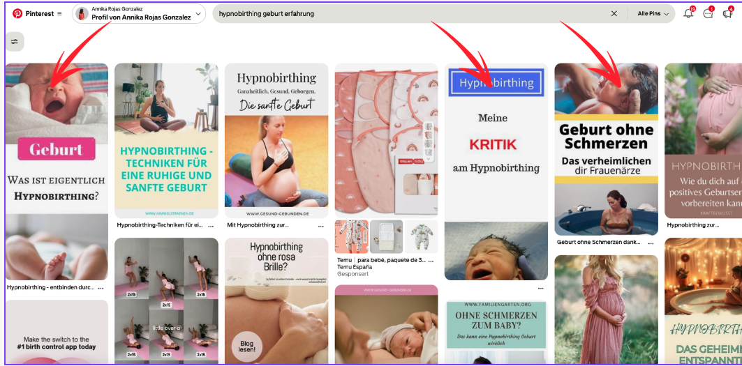Click the baby romper product thumbnail in Temu ad

351,236
